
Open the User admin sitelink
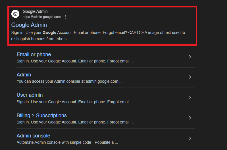pos(30,95)
